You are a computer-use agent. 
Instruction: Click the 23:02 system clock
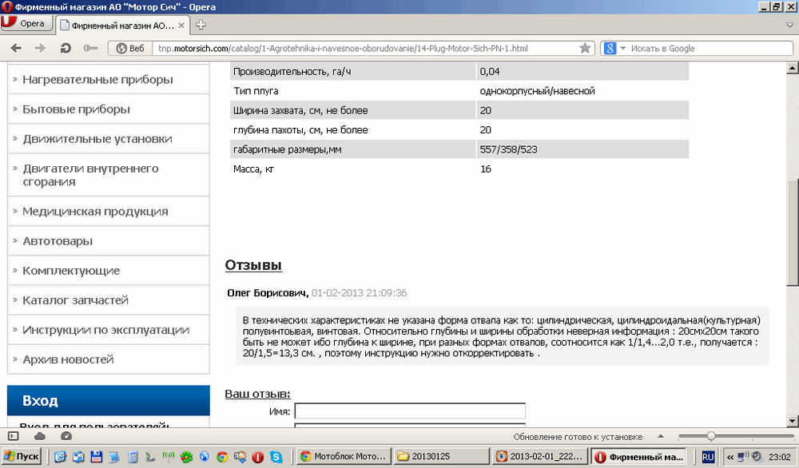pyautogui.click(x=780, y=457)
